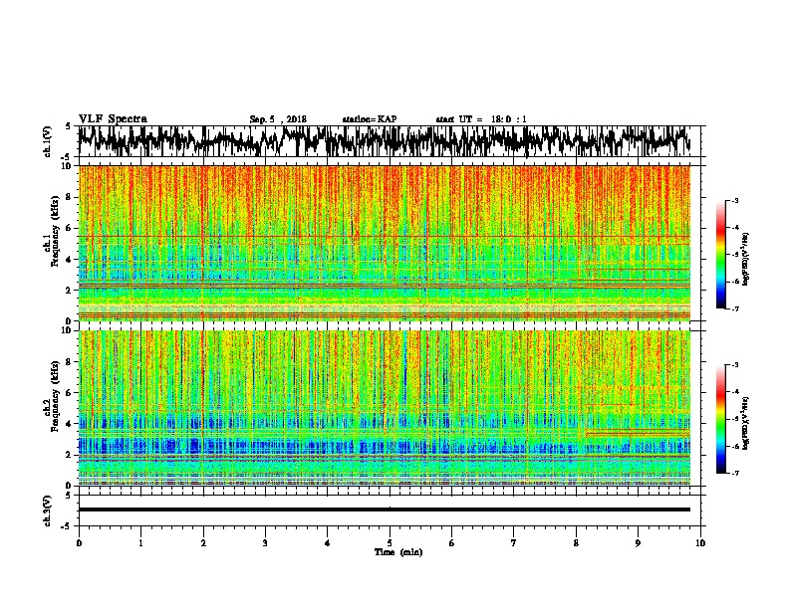Click the ch.1 spectrogram panel
This screenshot has height=609, width=789.
[x=385, y=243]
